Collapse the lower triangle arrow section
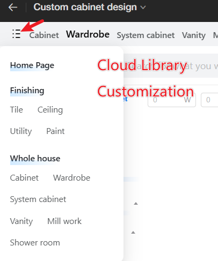 (133, 233)
